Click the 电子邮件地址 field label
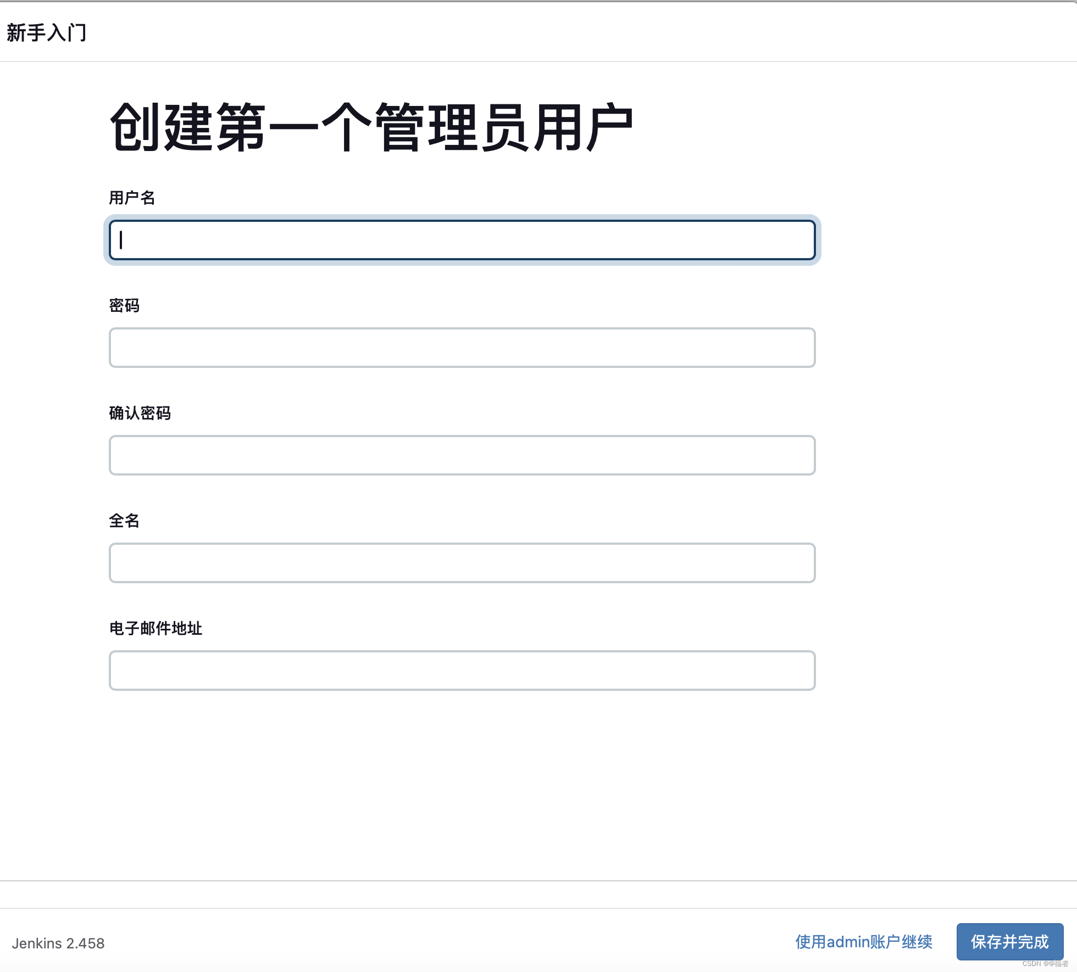The width and height of the screenshot is (1077, 972). point(156,628)
